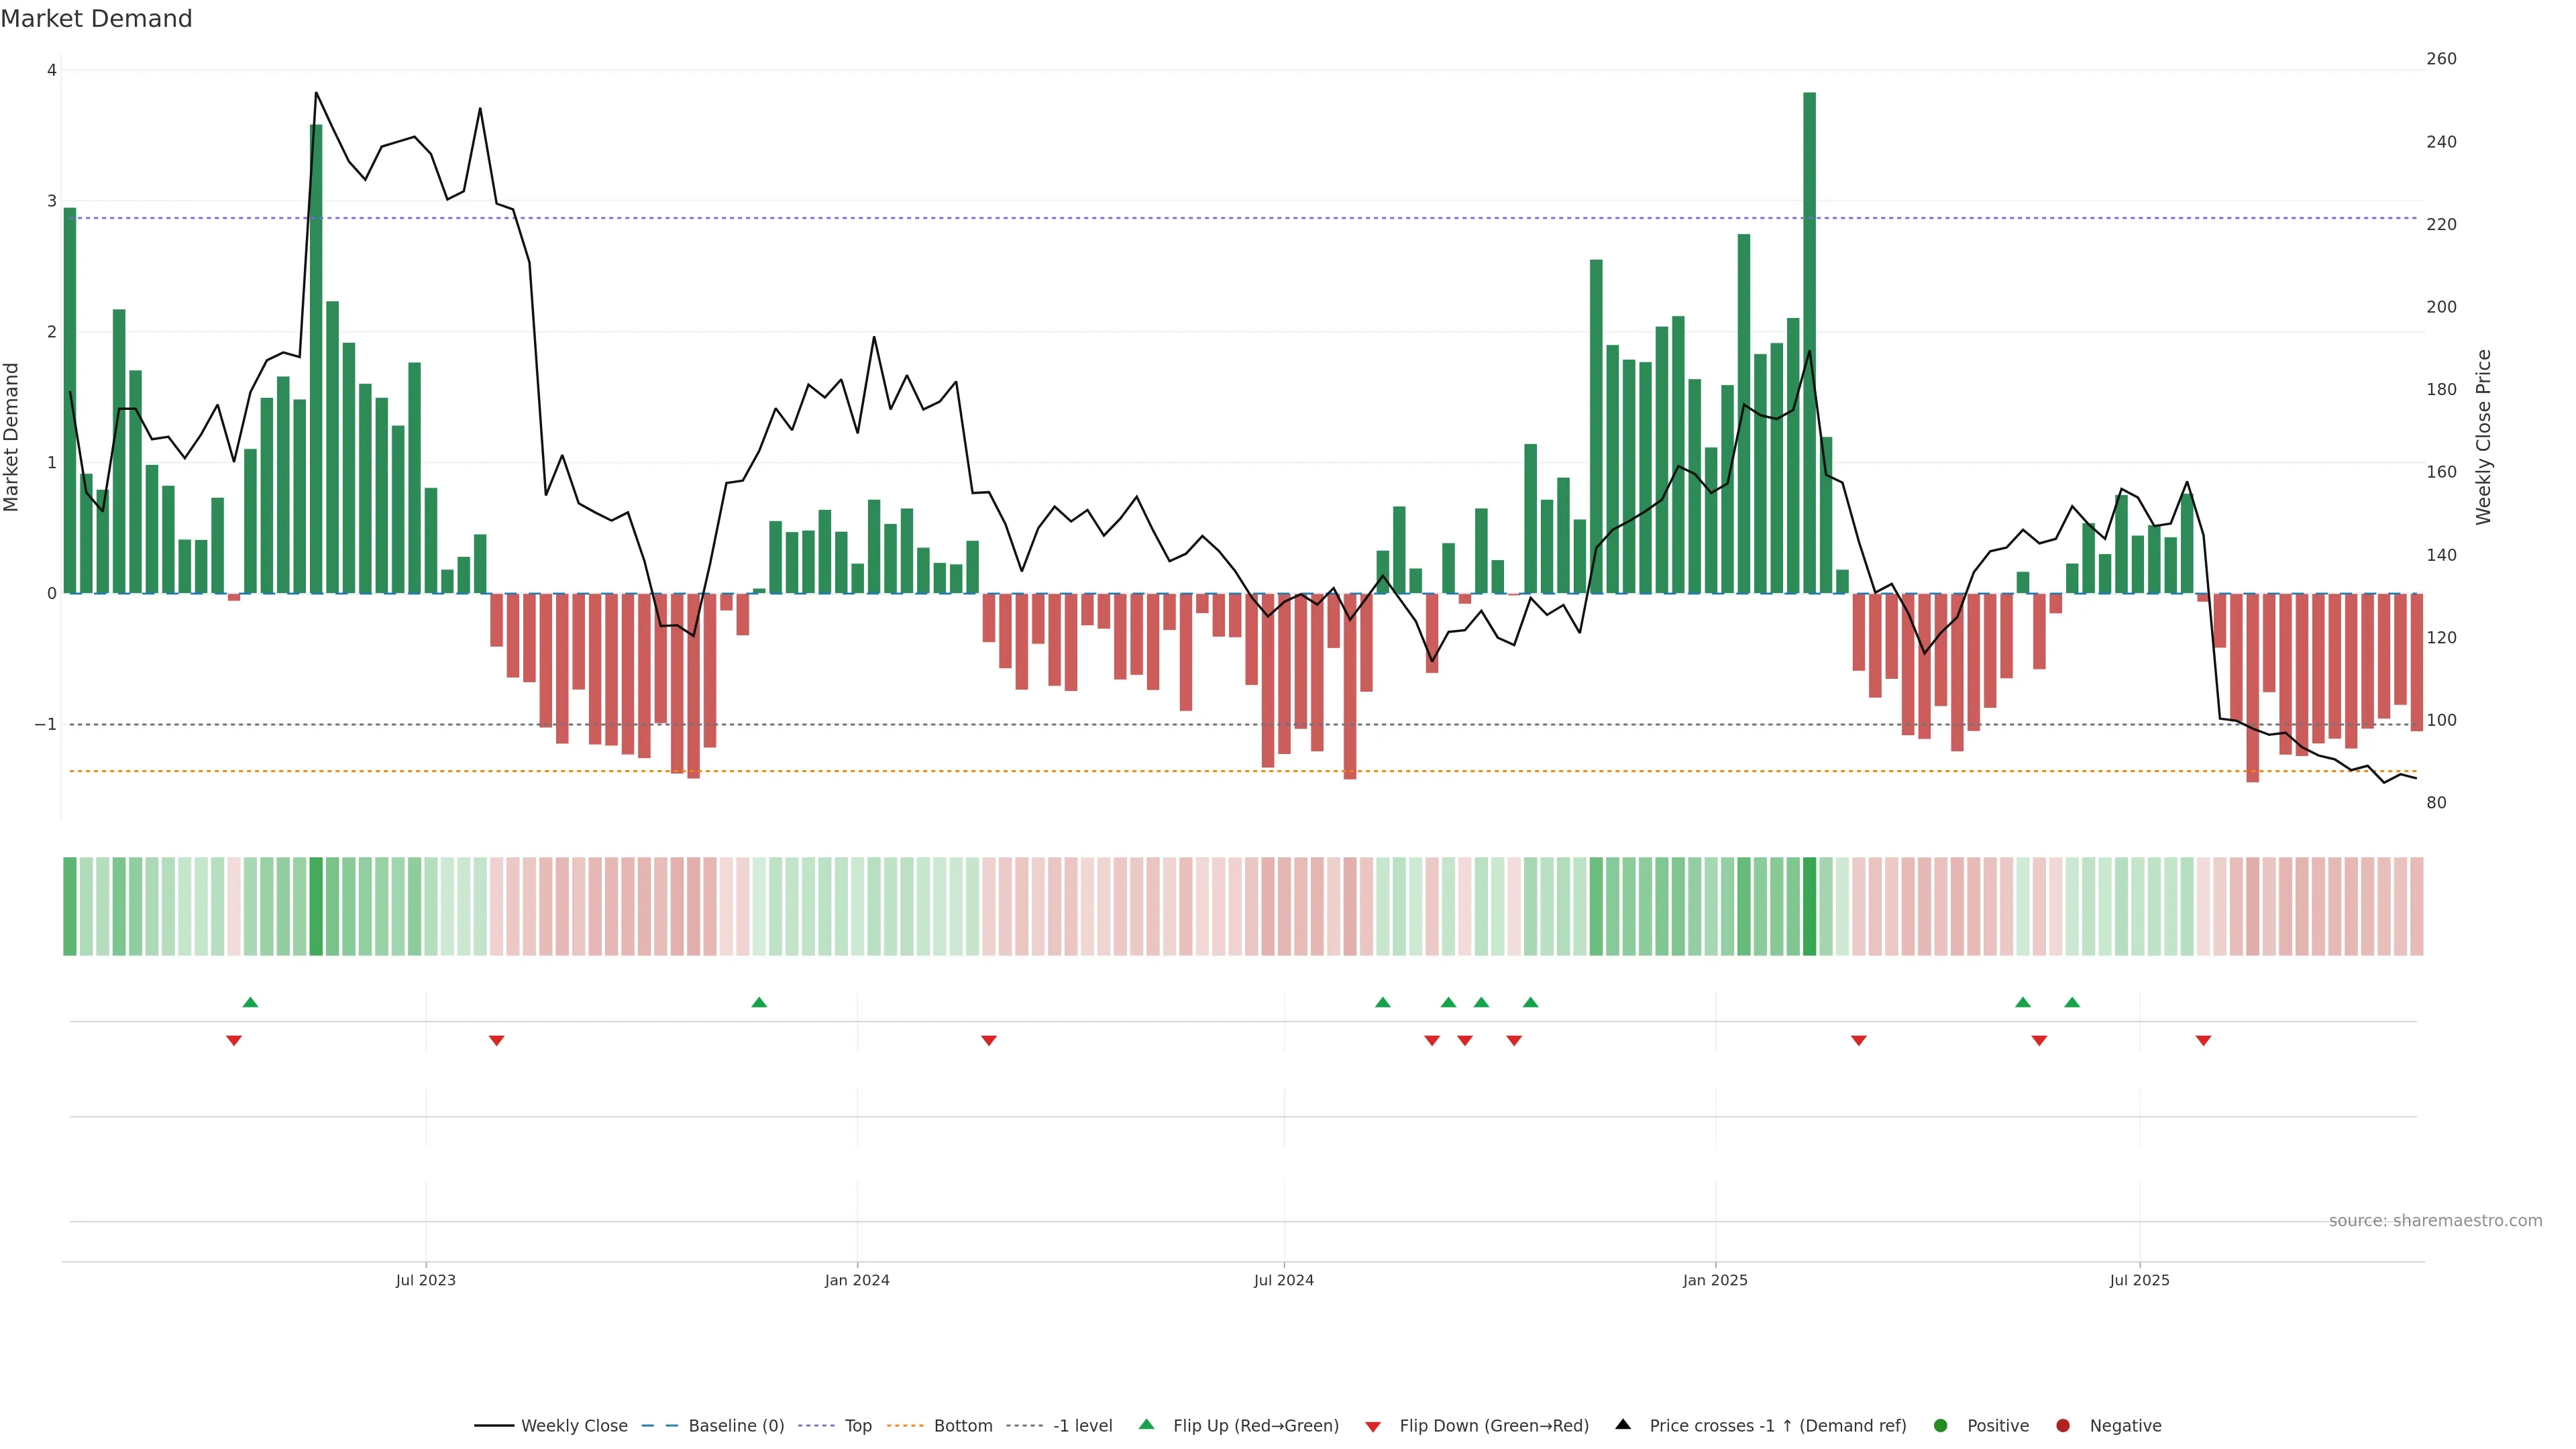Click the Jul 2025 x-axis label
This screenshot has height=1449, width=2576.
pyautogui.click(x=2139, y=1280)
